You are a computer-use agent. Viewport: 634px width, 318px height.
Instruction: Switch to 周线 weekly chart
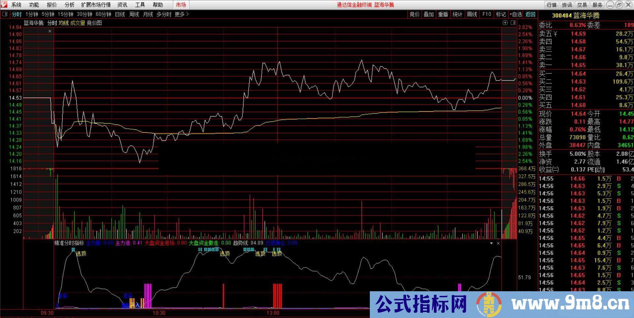point(134,14)
